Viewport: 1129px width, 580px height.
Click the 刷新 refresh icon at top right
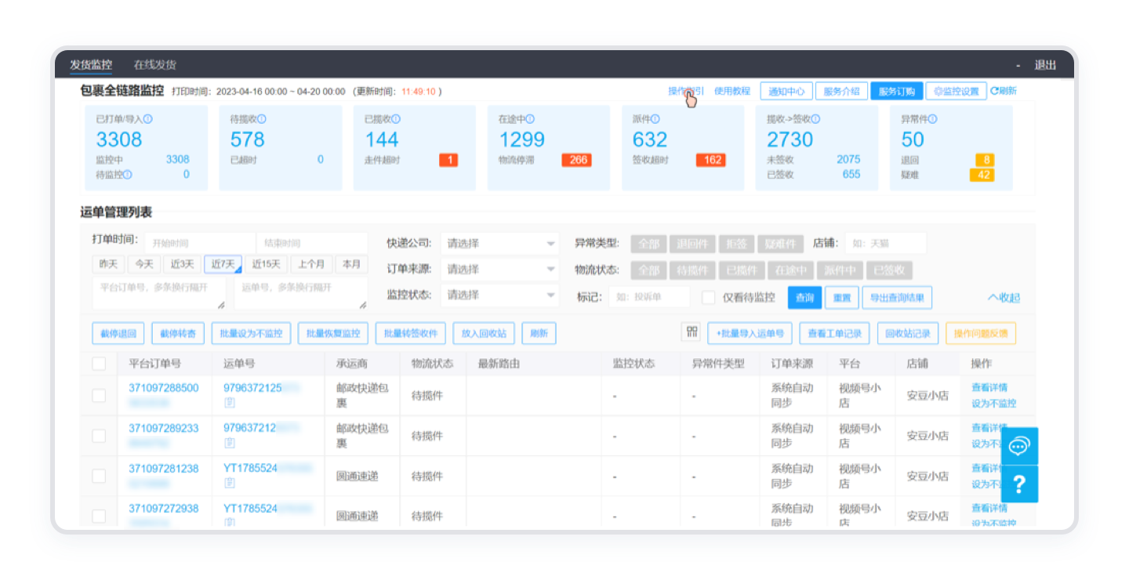(x=1004, y=91)
